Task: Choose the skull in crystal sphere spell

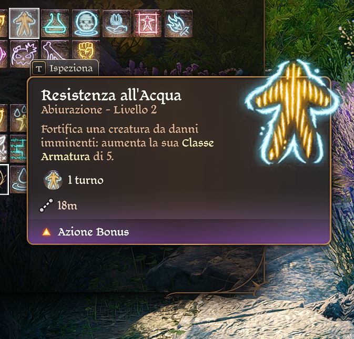Action: coord(86,24)
